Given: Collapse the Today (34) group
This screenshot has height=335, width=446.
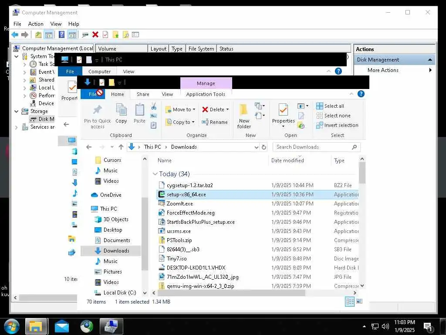Looking at the screenshot, I should point(155,174).
